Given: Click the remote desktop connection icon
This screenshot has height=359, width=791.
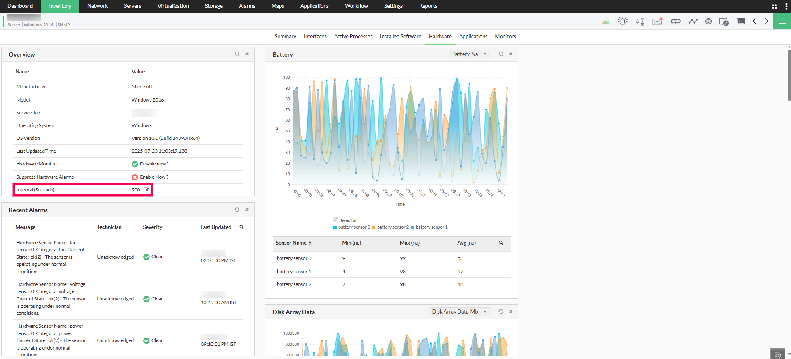Looking at the screenshot, I should [723, 21].
